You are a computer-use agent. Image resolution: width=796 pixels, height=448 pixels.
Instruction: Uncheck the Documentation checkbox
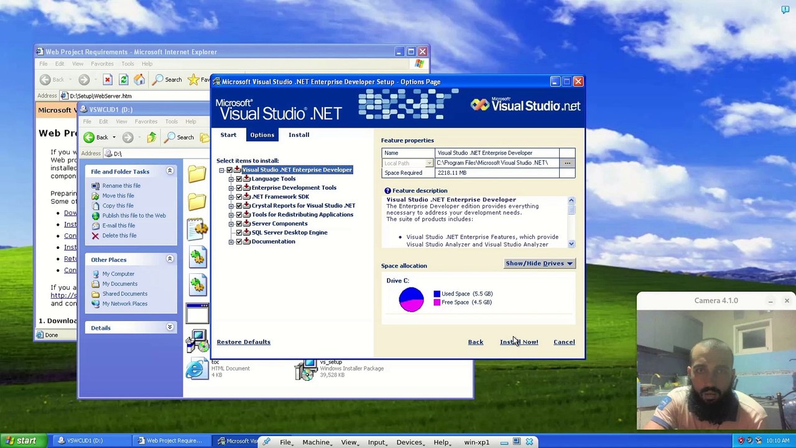tap(239, 241)
